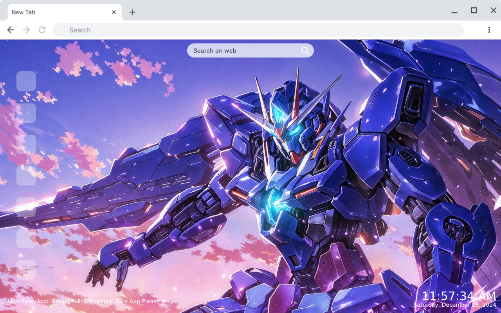The height and width of the screenshot is (313, 501).
Task: Select the New Tab tab
Action: [65, 12]
